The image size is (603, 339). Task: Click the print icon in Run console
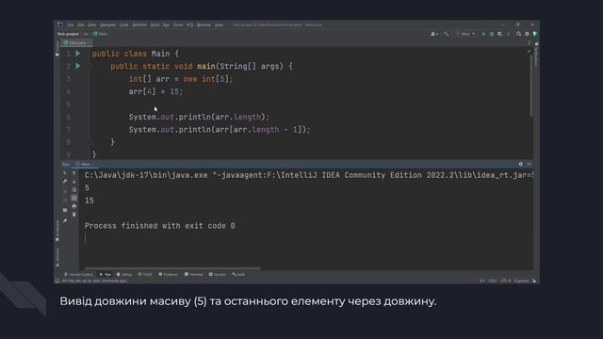click(x=74, y=206)
